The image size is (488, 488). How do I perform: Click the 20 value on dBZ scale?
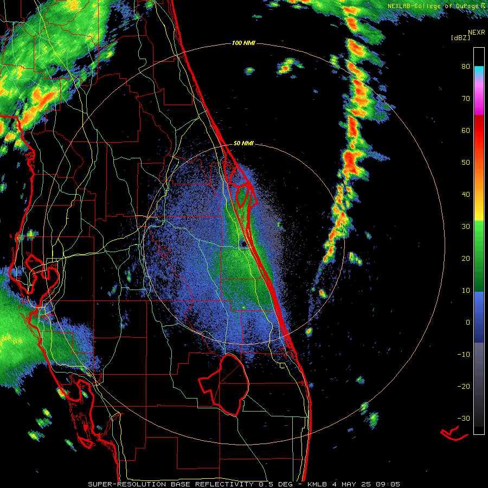(466, 259)
